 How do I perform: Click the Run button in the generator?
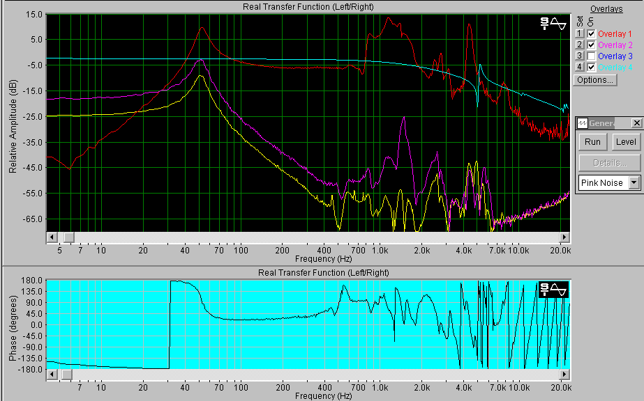(x=592, y=142)
